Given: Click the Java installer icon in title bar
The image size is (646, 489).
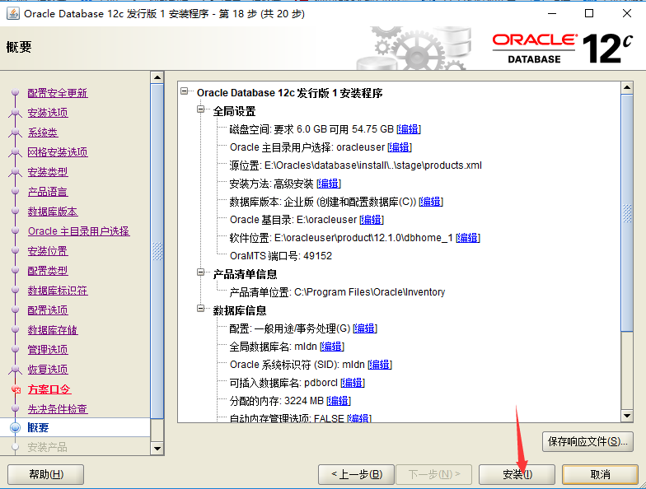Looking at the screenshot, I should [x=13, y=13].
